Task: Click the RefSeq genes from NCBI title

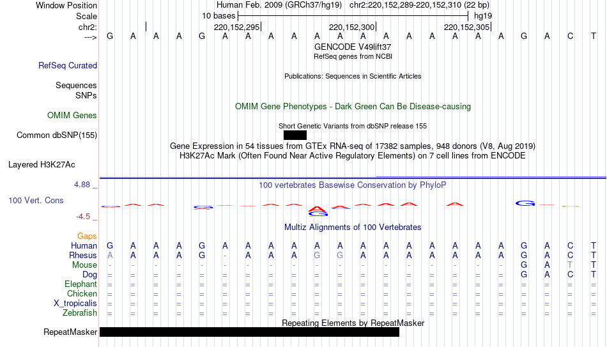Action: pyautogui.click(x=353, y=56)
